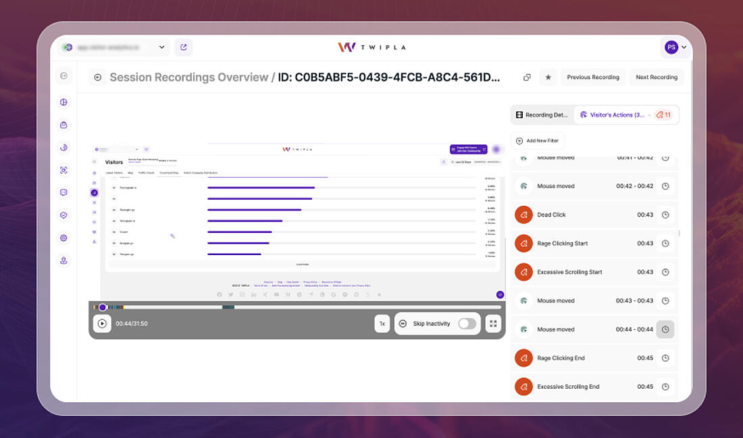Jump to Mouse moved 00:42 via clock icon
This screenshot has height=438, width=743.
[x=665, y=186]
